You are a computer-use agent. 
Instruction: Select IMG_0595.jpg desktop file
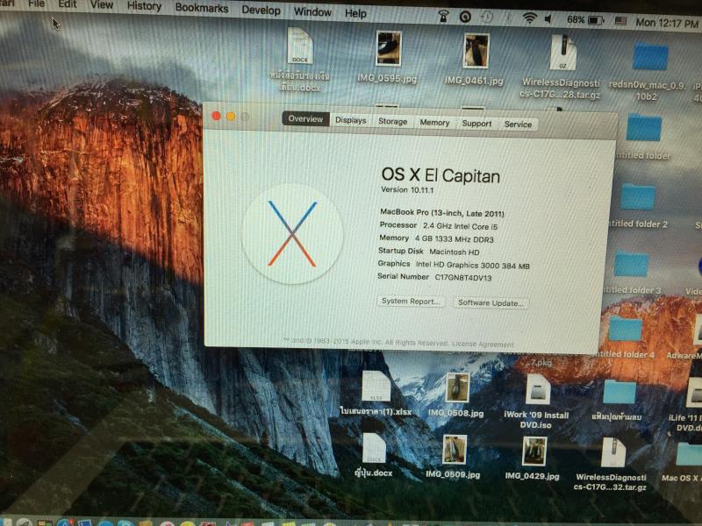(388, 49)
